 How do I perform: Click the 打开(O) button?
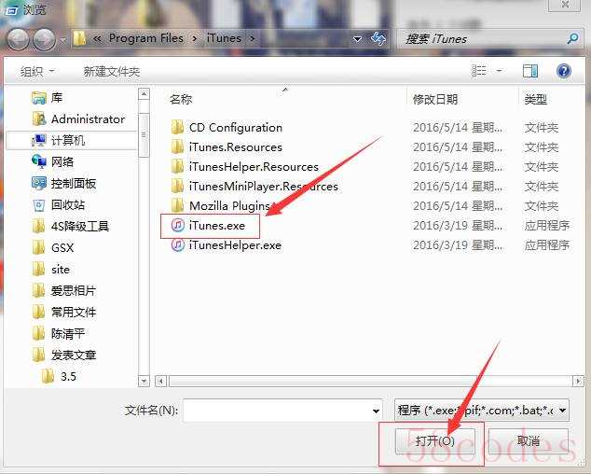pyautogui.click(x=435, y=440)
